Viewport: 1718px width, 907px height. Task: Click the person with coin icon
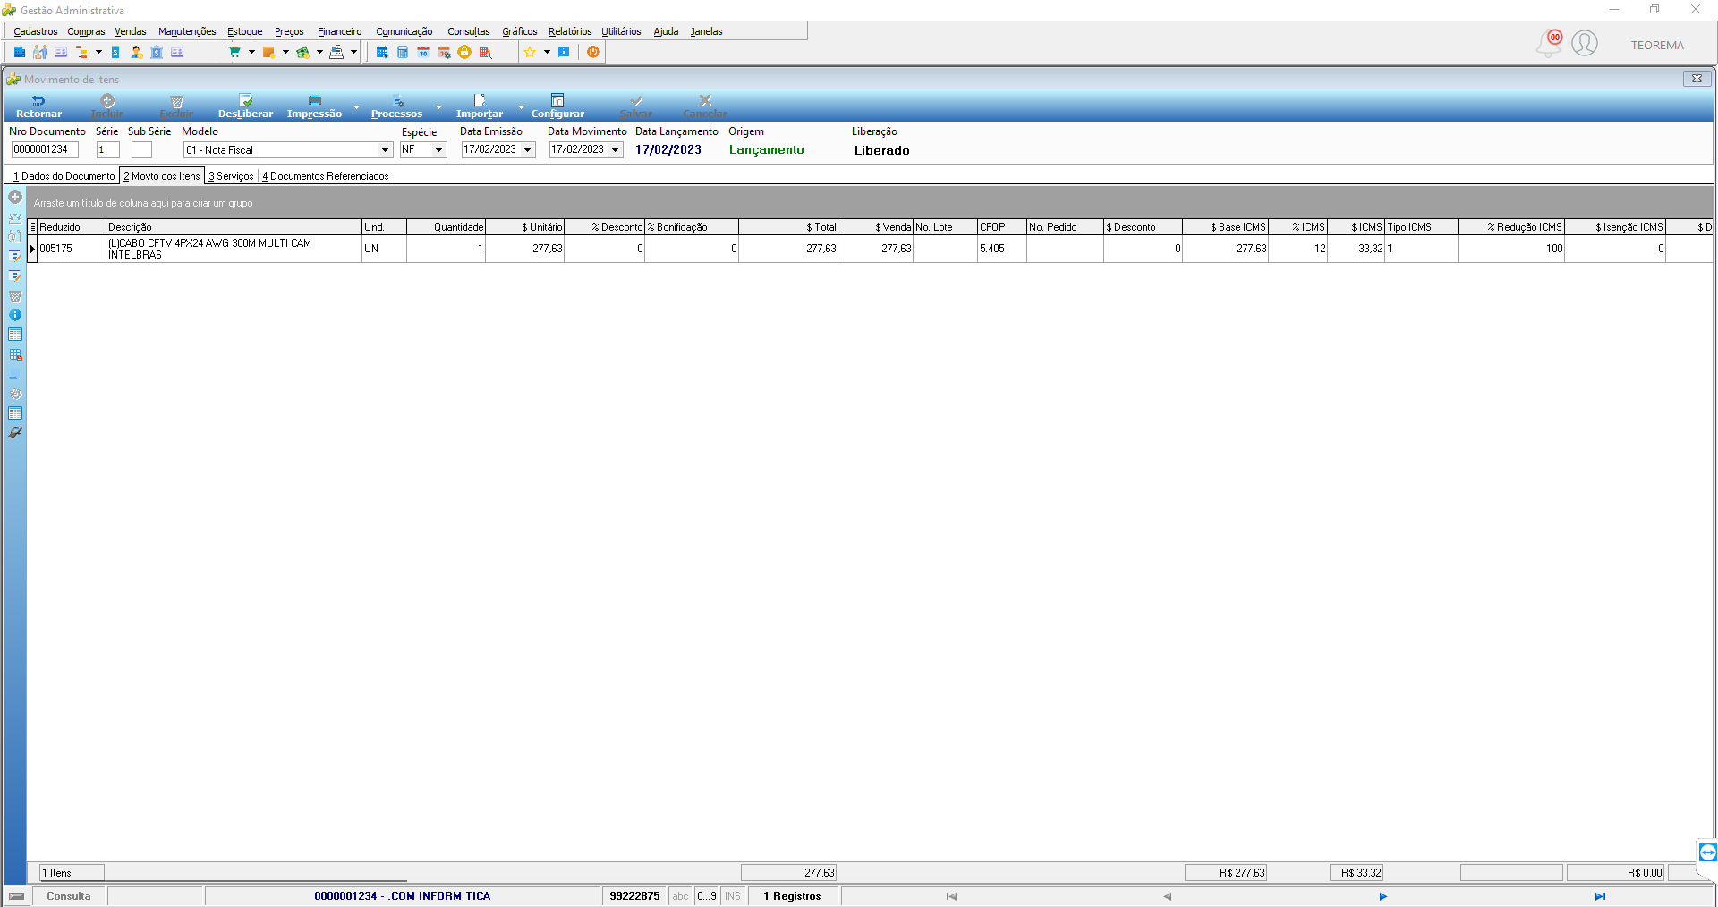pyautogui.click(x=136, y=52)
